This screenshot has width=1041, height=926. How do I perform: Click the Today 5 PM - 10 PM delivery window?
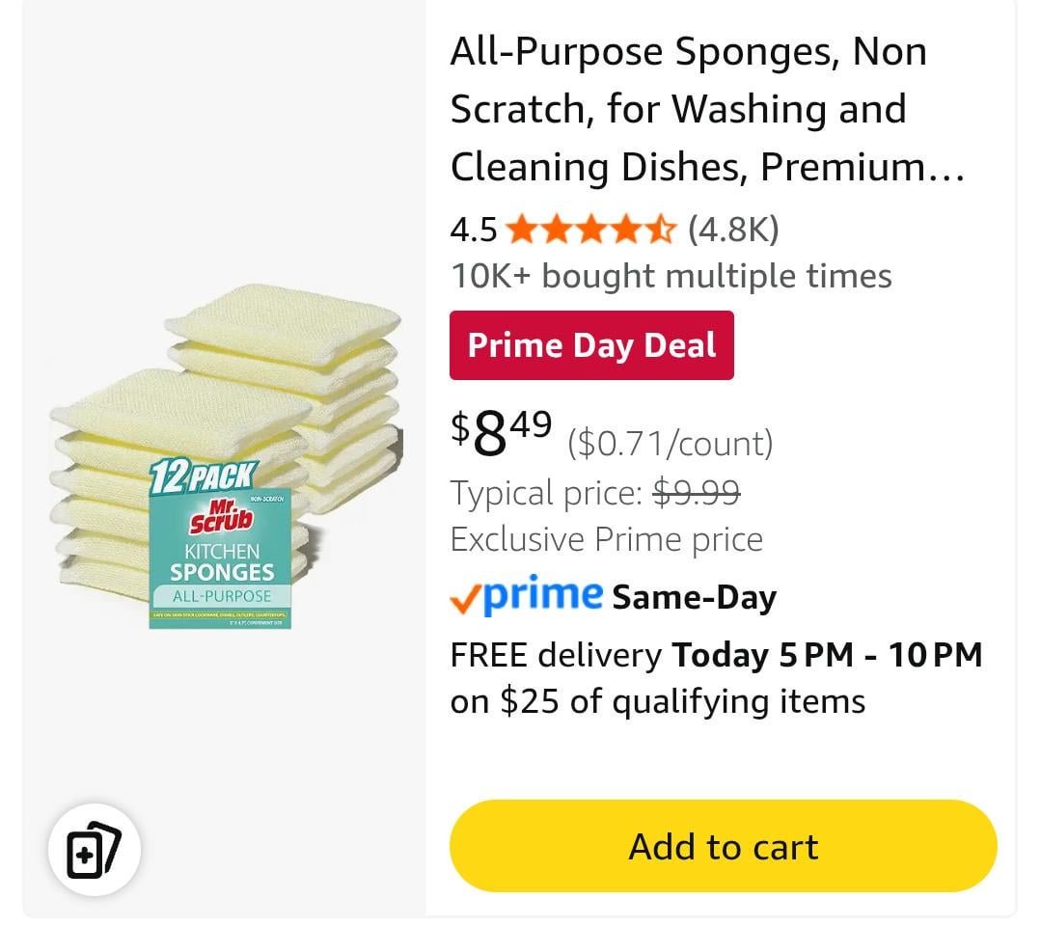click(827, 656)
